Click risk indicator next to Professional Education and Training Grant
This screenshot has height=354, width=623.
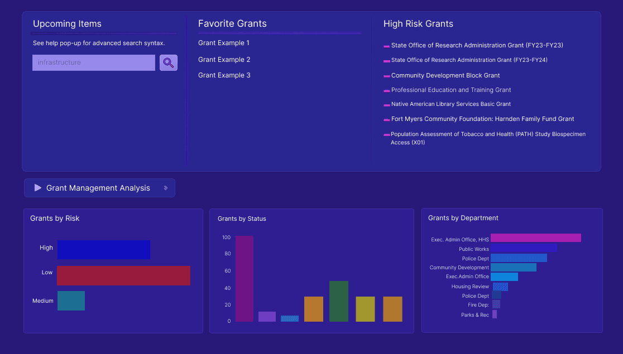pyautogui.click(x=386, y=90)
